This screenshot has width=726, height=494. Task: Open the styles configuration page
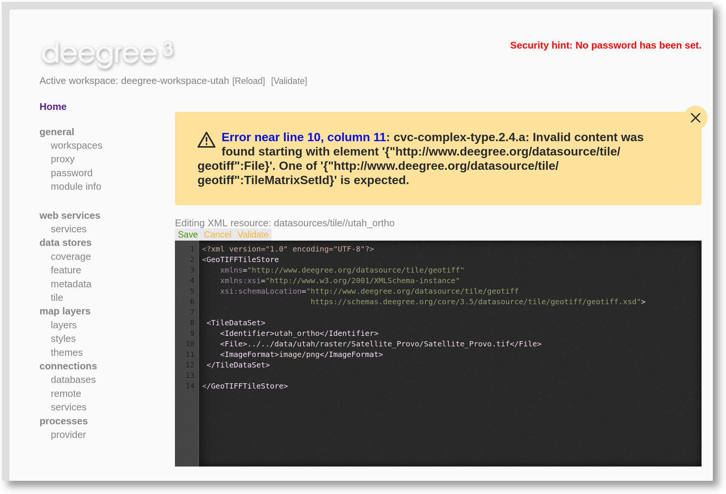pos(63,338)
